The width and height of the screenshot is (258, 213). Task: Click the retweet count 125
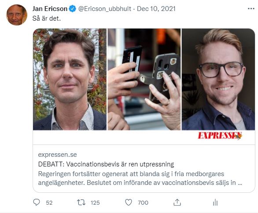coord(95,202)
